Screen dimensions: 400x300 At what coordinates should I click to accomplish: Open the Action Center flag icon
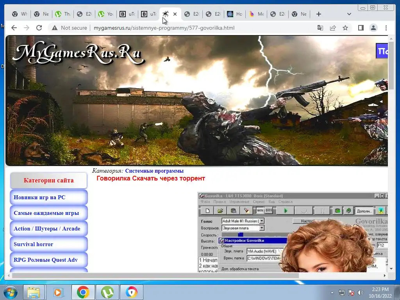point(351,293)
